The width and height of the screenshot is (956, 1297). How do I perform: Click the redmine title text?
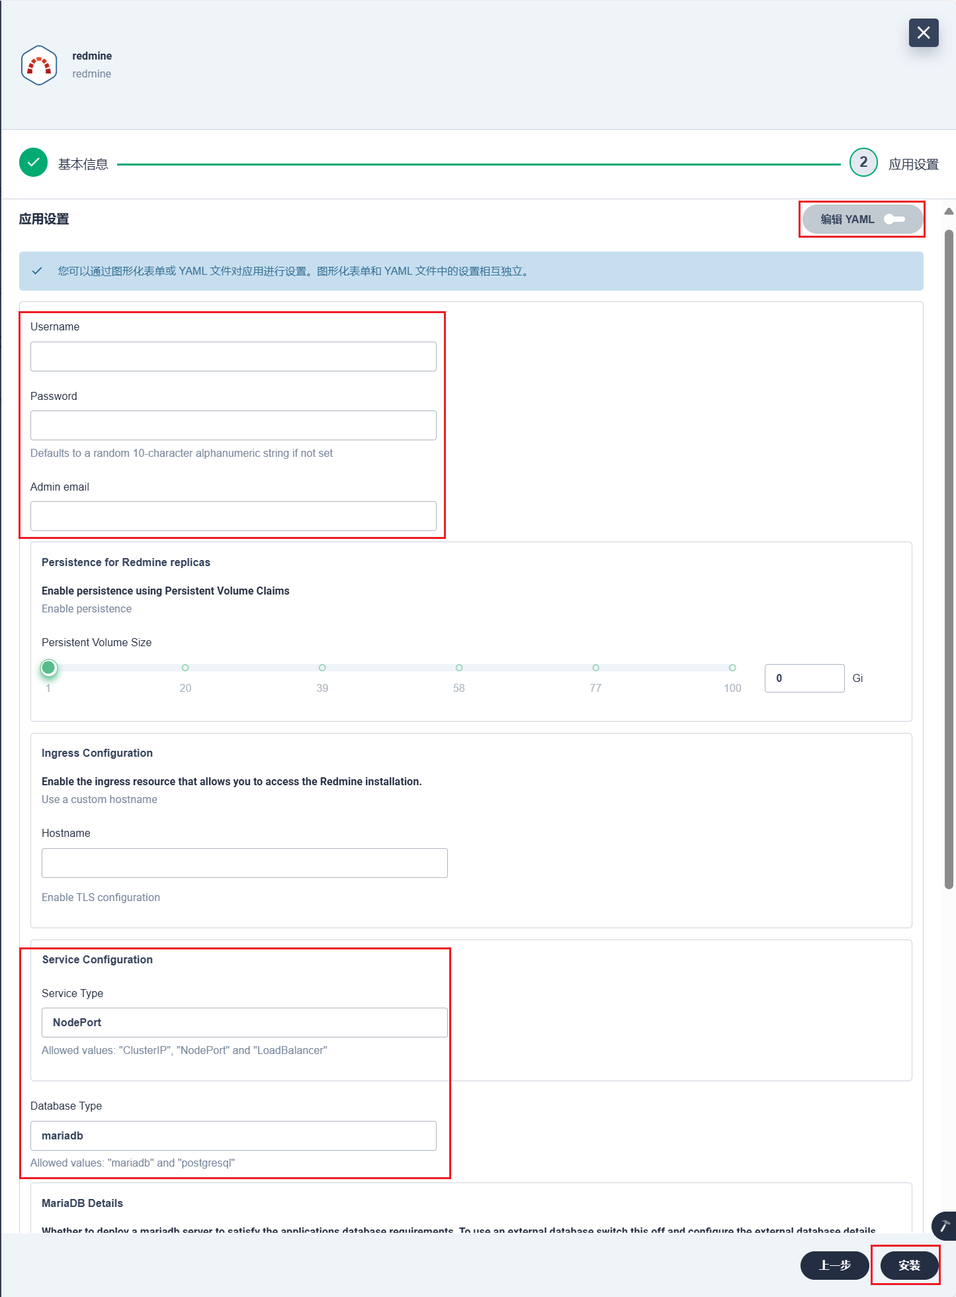(92, 56)
